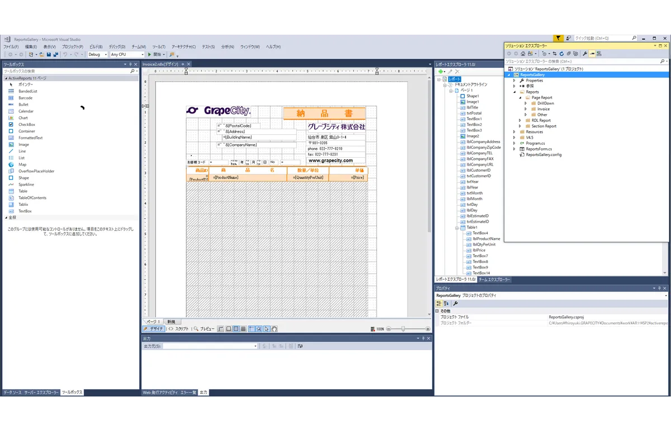Click the Home icon in Solution Explorer
Image resolution: width=671 pixels, height=425 pixels.
click(x=523, y=54)
